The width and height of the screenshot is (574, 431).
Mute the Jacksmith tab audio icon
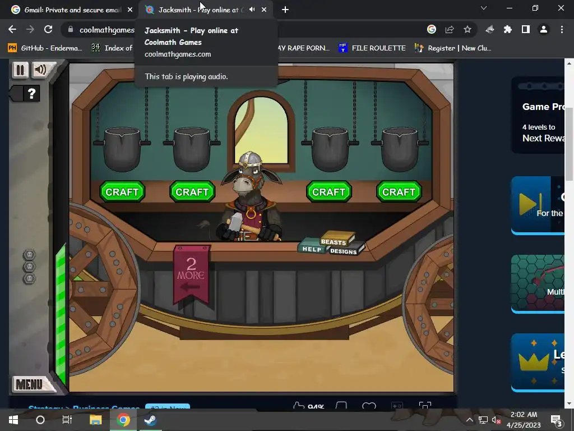252,10
